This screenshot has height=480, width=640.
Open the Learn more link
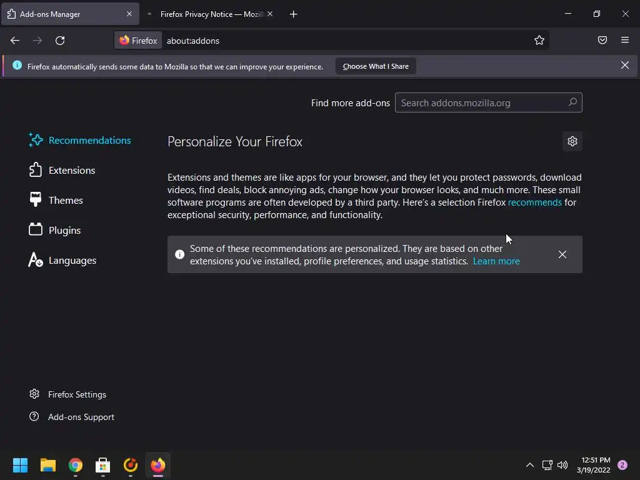496,261
